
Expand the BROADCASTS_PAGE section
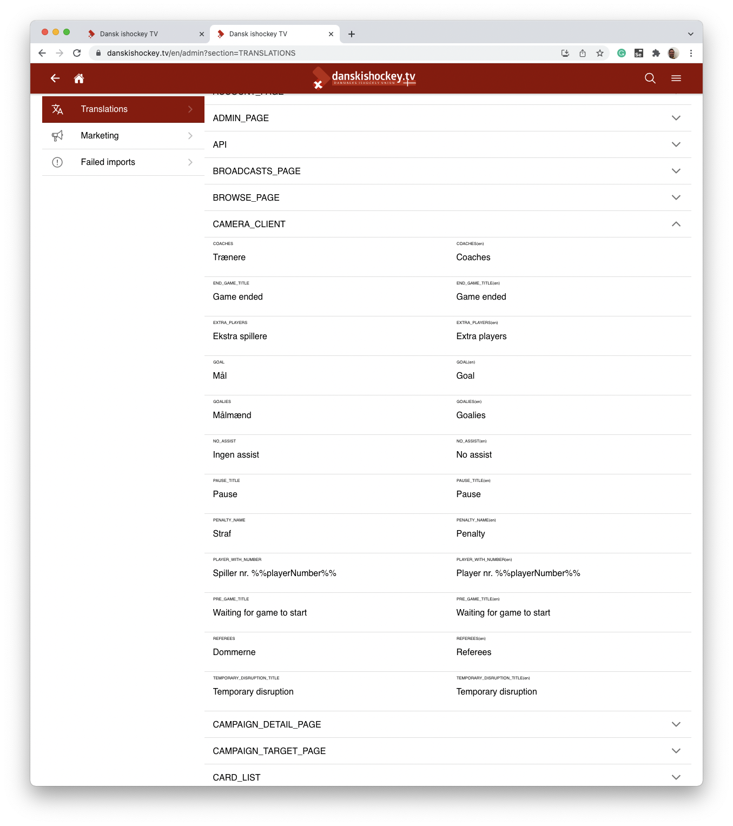pos(448,171)
